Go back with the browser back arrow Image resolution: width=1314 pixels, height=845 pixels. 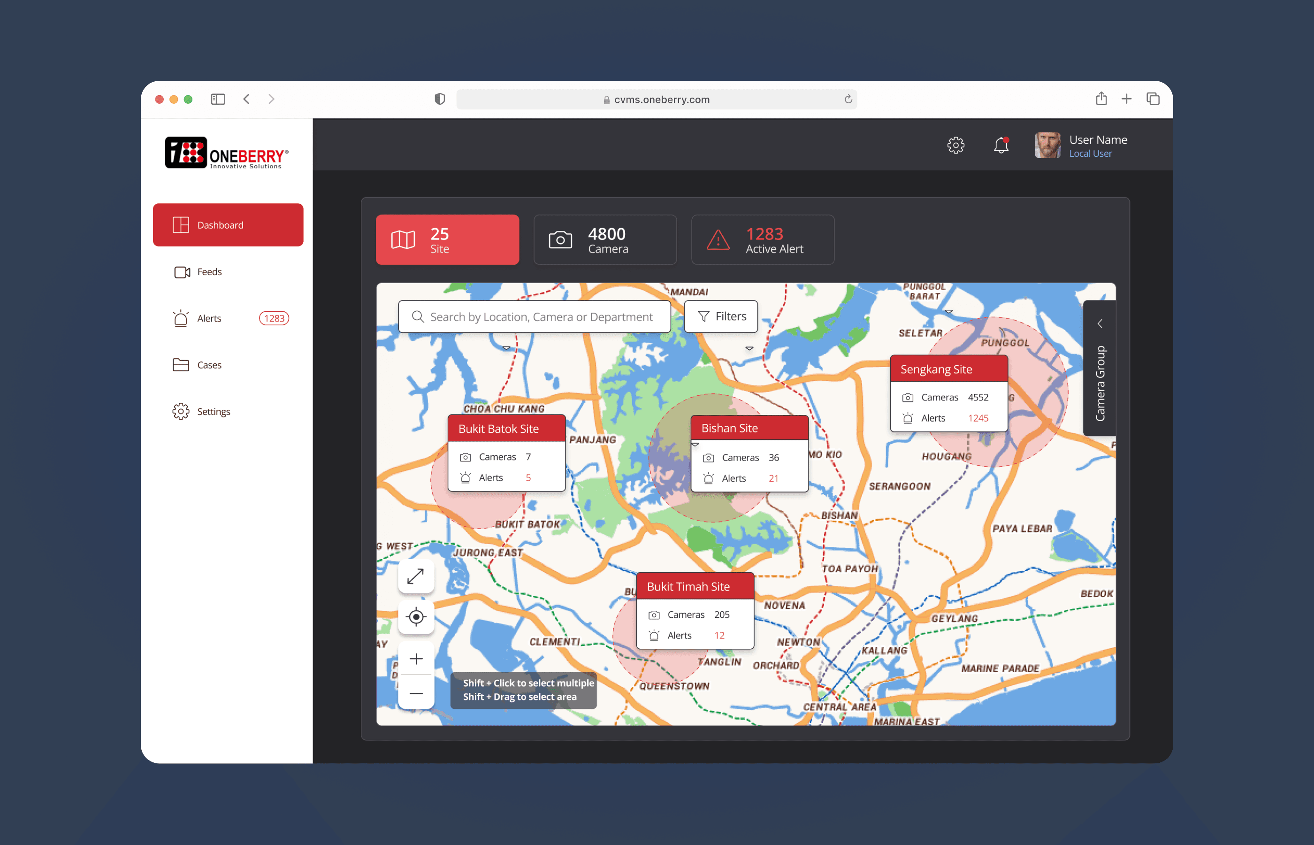coord(246,99)
